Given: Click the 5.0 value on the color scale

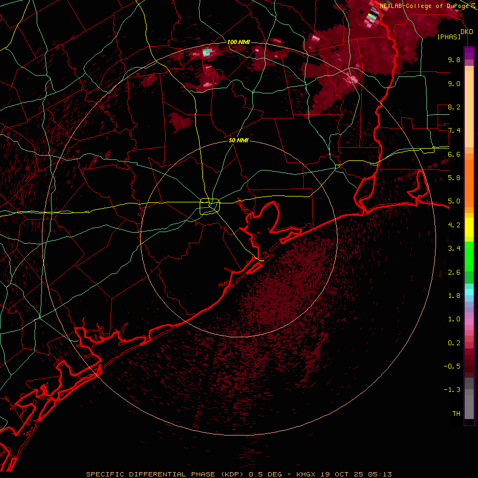Looking at the screenshot, I should click(x=454, y=201).
